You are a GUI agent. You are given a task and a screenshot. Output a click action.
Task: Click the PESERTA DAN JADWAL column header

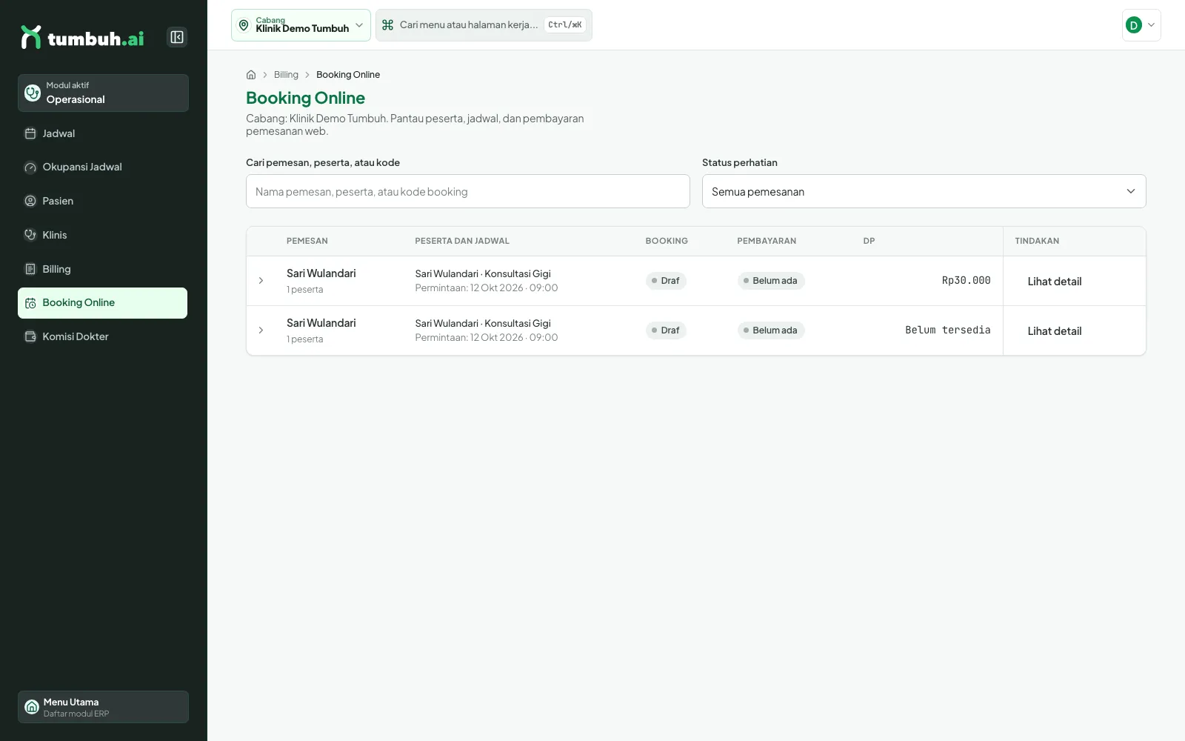point(462,241)
